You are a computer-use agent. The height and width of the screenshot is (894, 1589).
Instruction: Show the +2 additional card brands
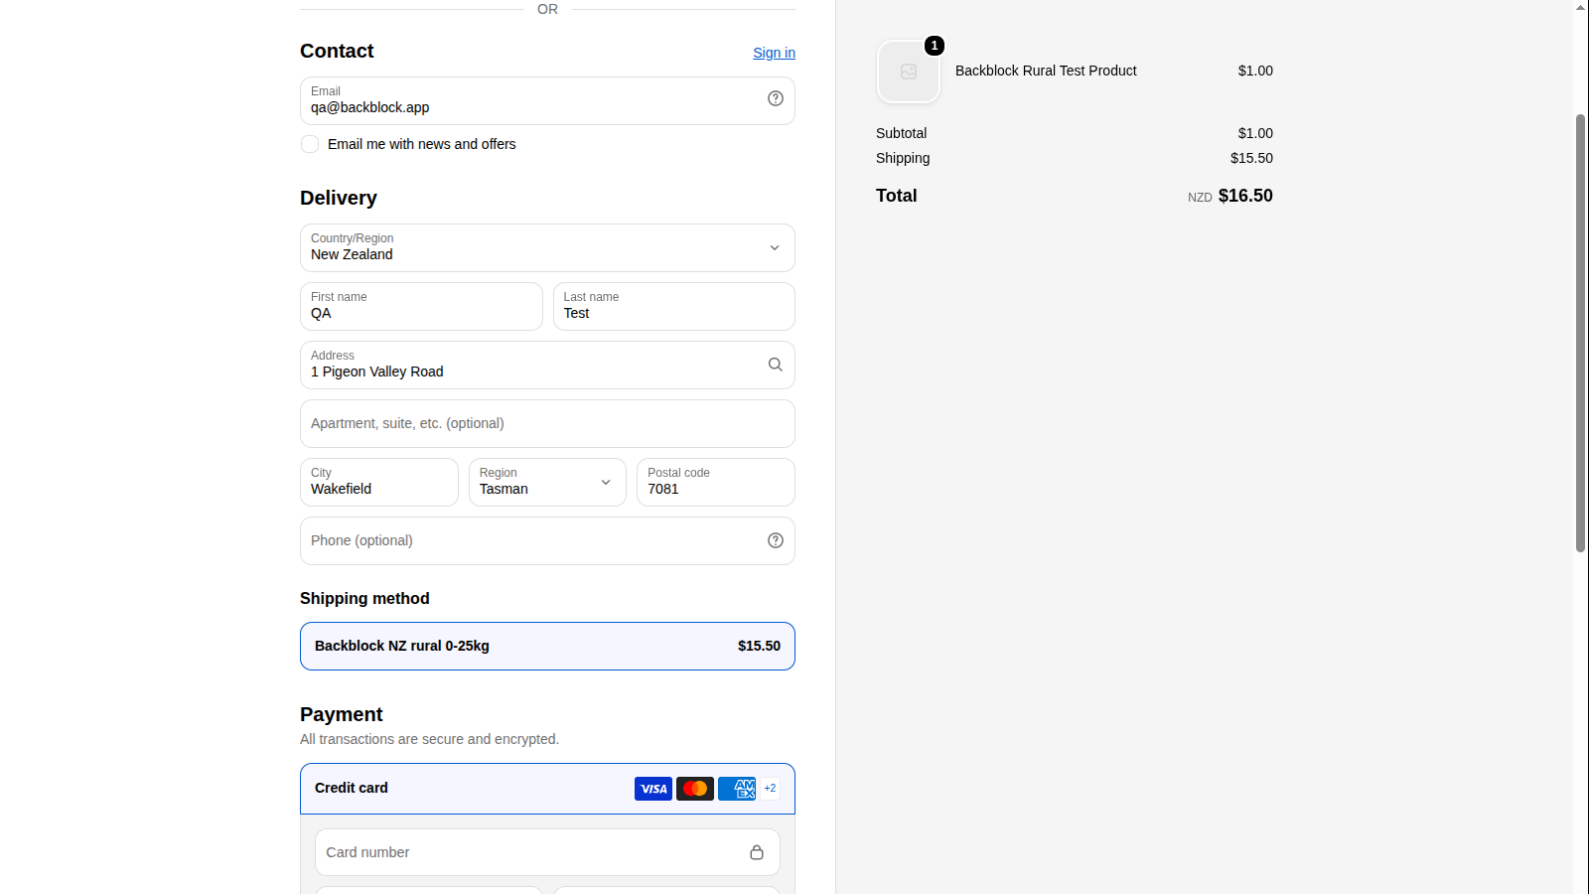pos(770,789)
